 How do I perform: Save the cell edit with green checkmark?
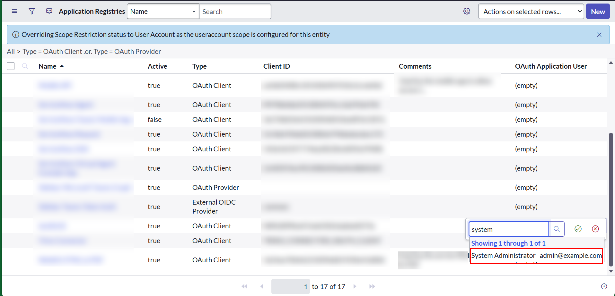(578, 229)
